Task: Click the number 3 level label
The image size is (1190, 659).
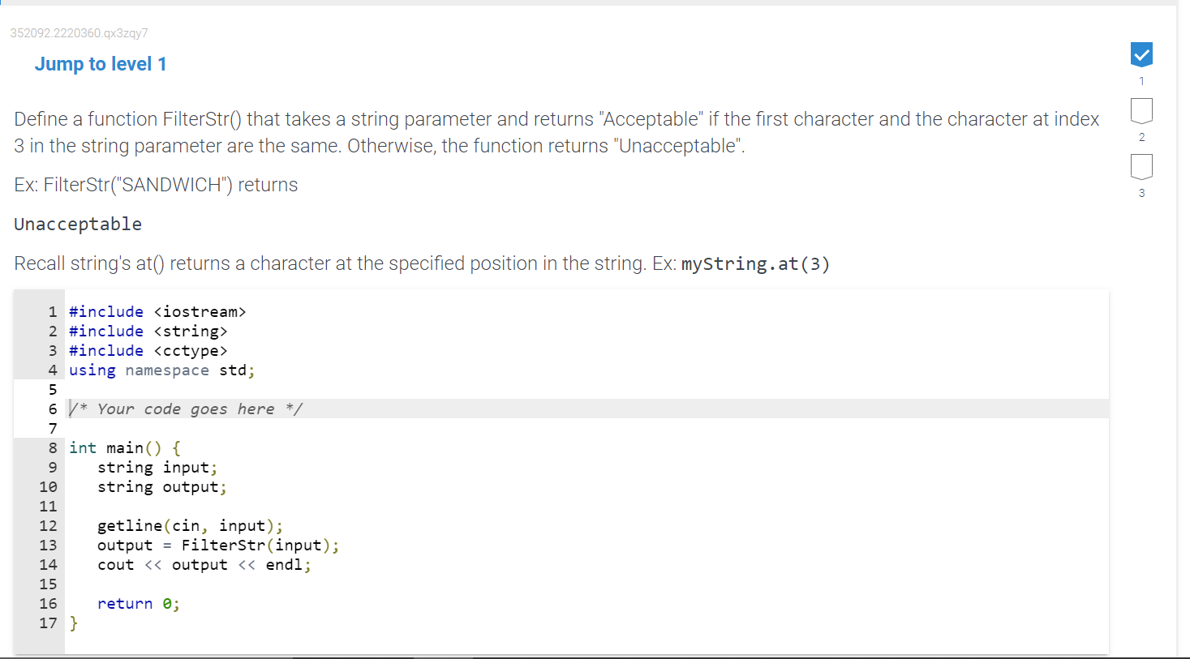Action: point(1141,193)
